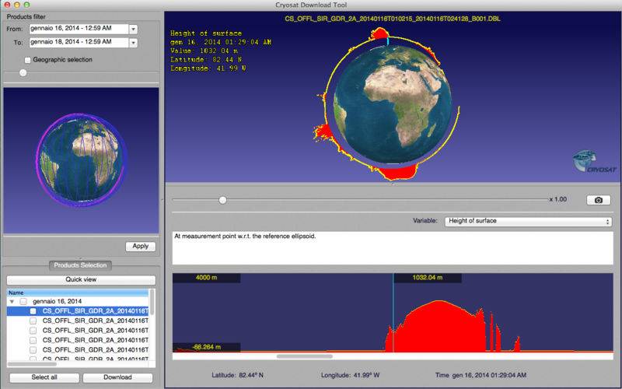Click the large Earth globe in the viewer
Image resolution: width=622 pixels, height=389 pixels.
click(x=393, y=105)
